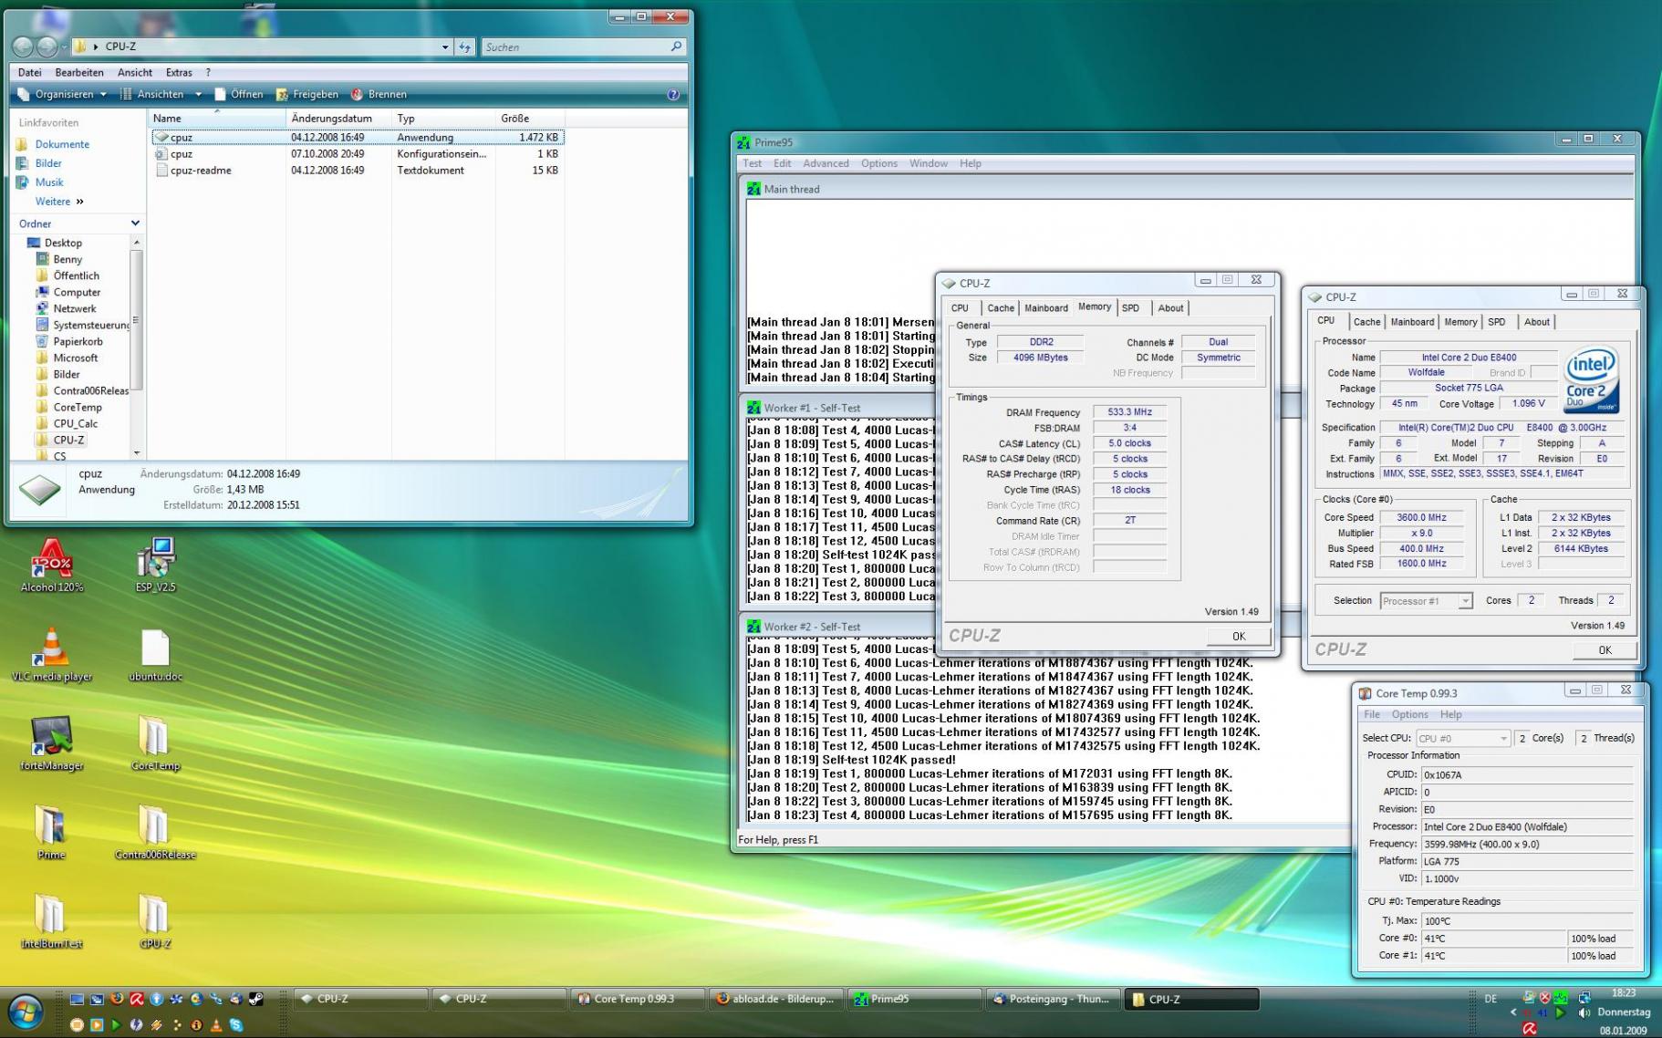Viewport: 1662px width, 1038px height.
Task: Open the Organisieren dropdown menu
Action: (62, 95)
